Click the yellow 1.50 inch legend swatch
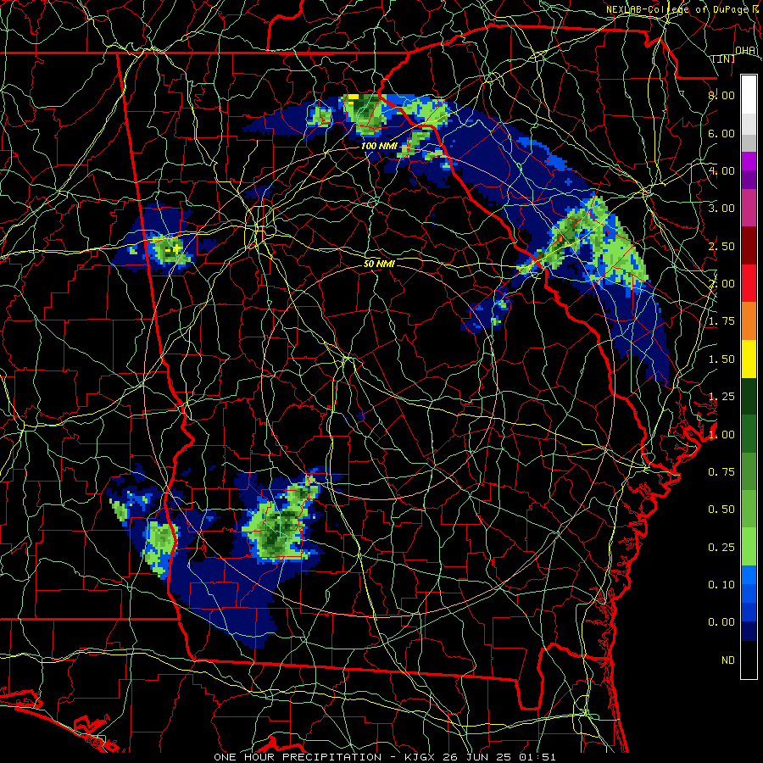Image resolution: width=763 pixels, height=763 pixels. pos(749,359)
